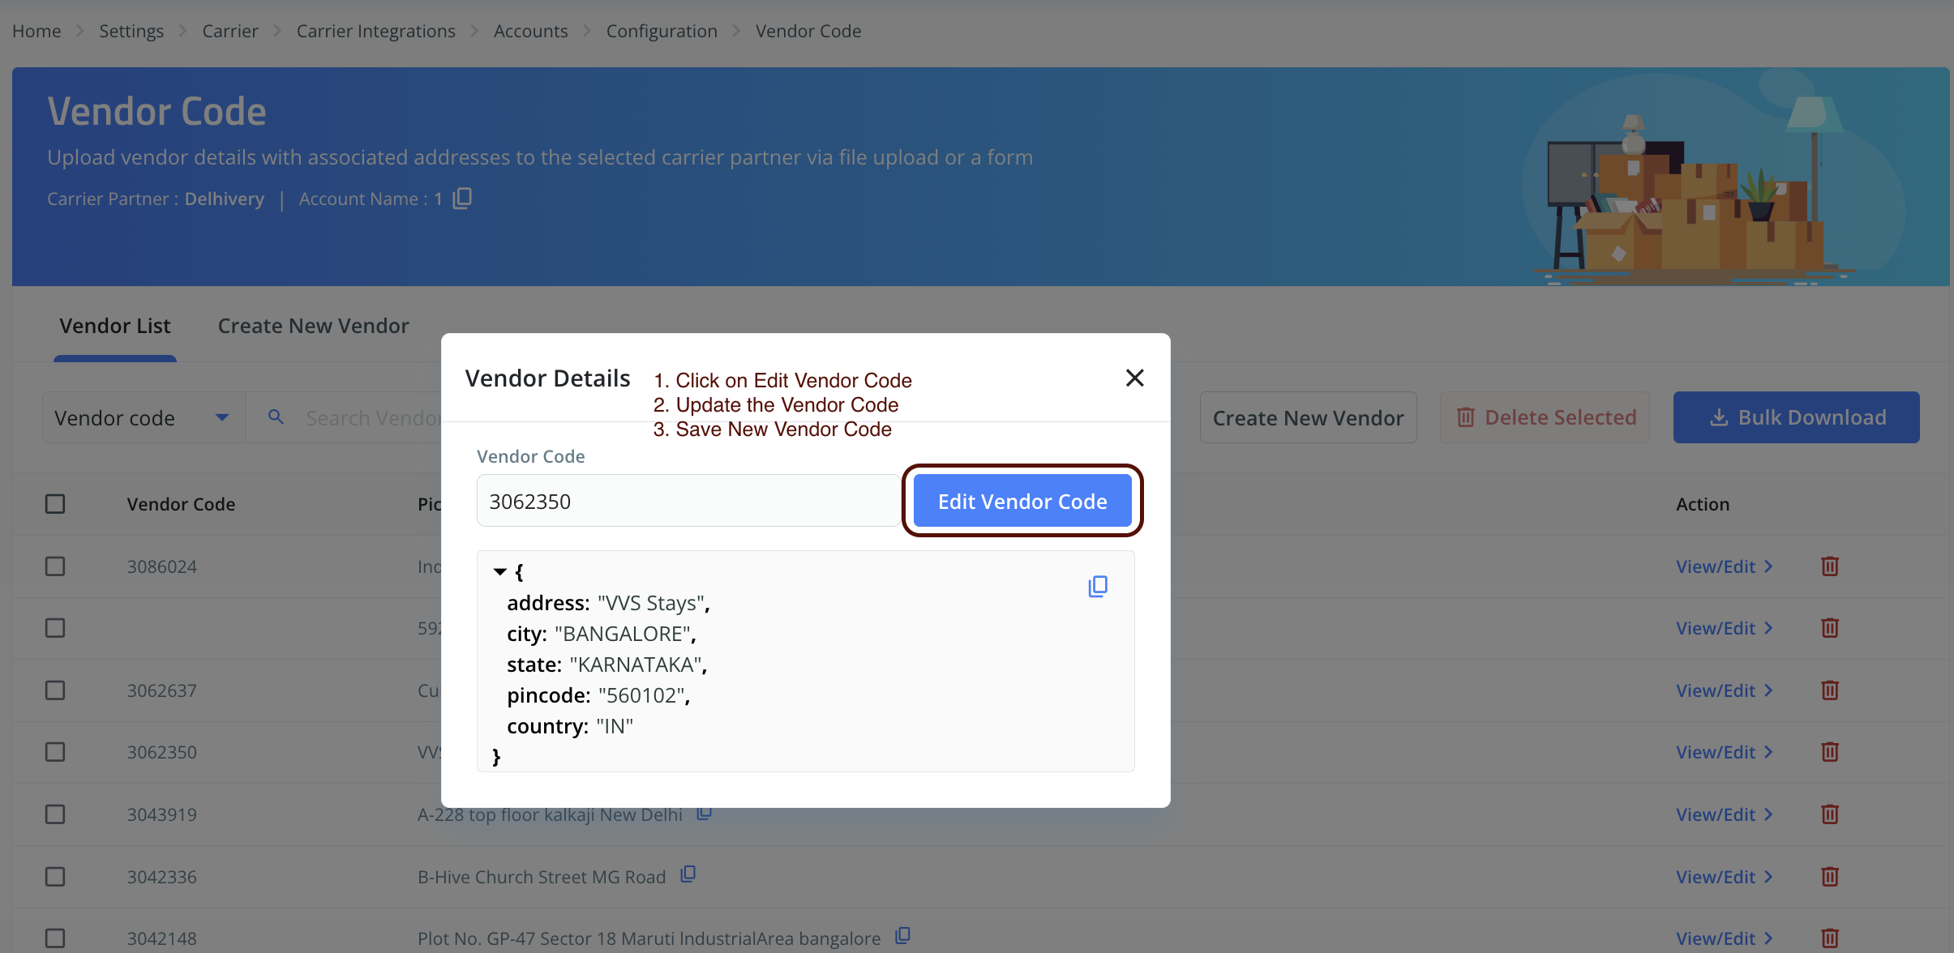Open View/Edit for vendor 3062350

point(1724,752)
